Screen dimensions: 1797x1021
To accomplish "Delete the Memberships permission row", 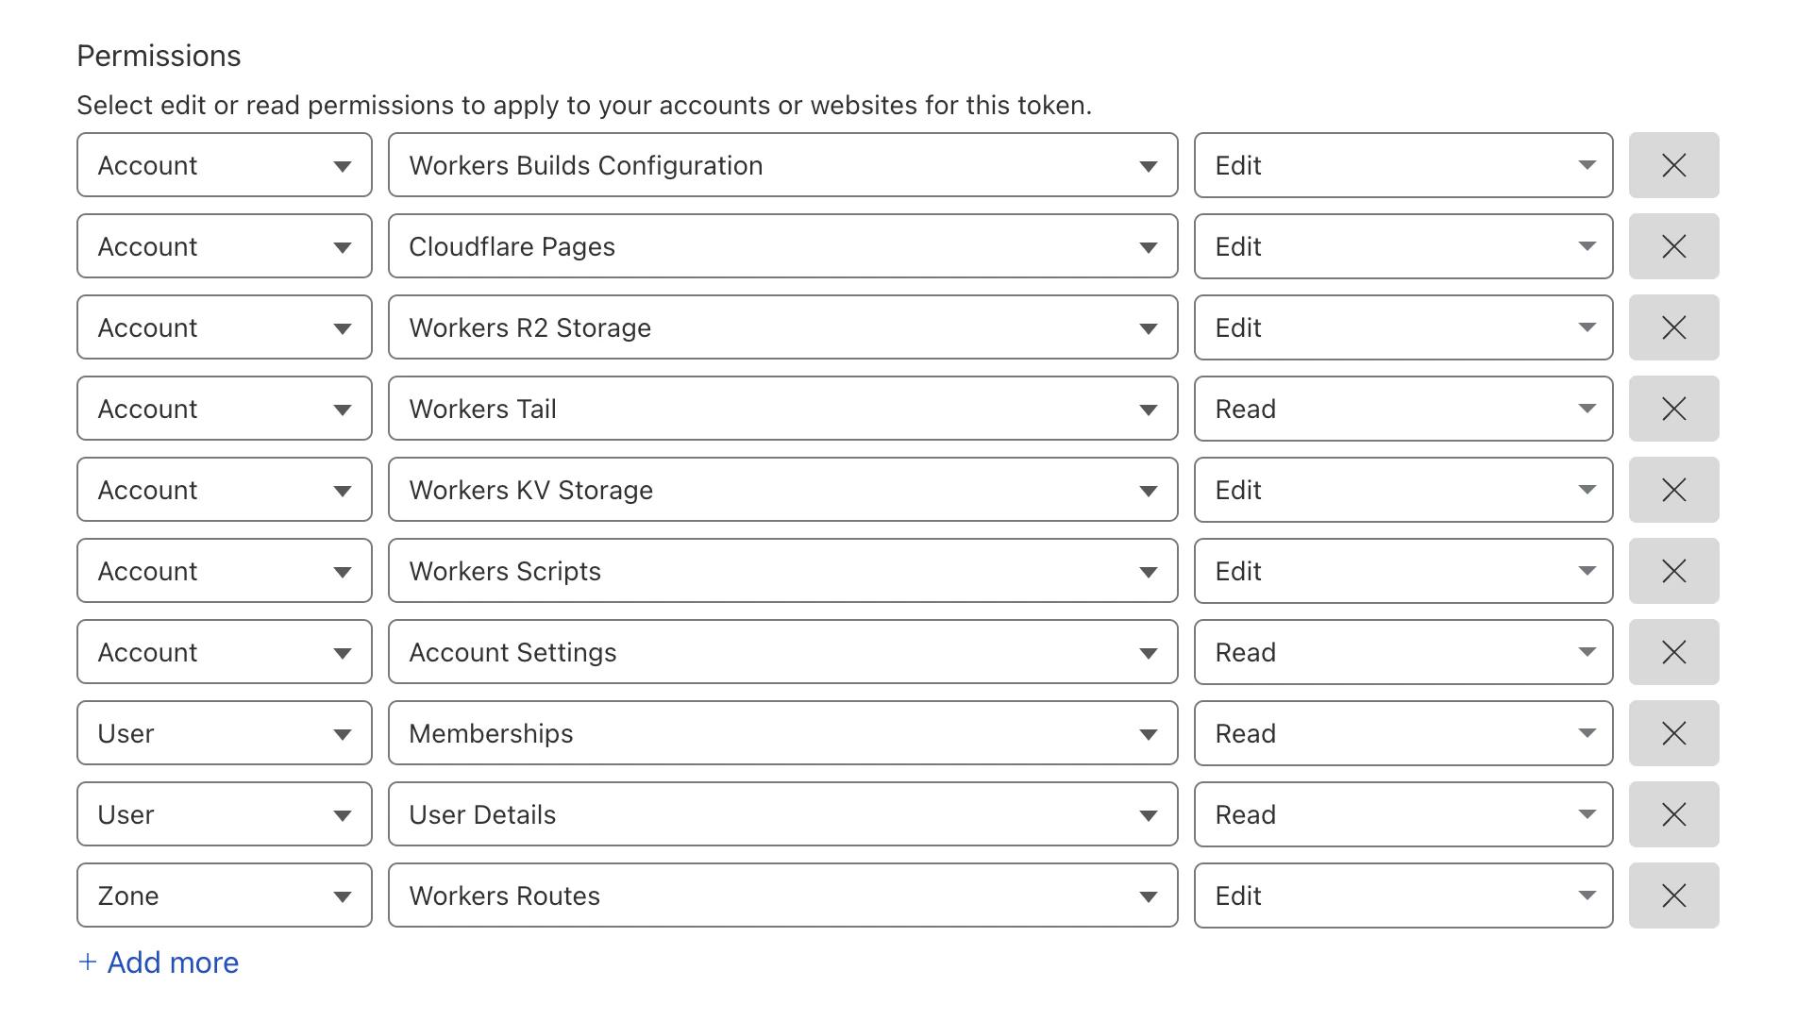I will pyautogui.click(x=1673, y=733).
